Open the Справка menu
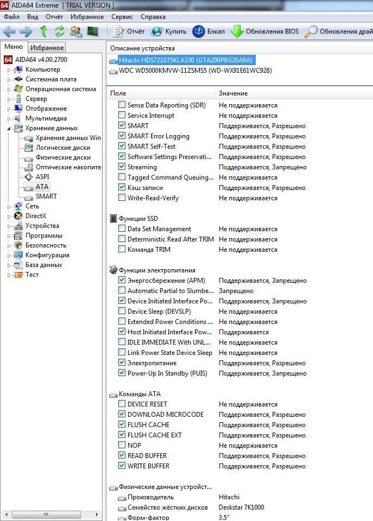Image resolution: width=373 pixels, height=521 pixels. click(153, 17)
